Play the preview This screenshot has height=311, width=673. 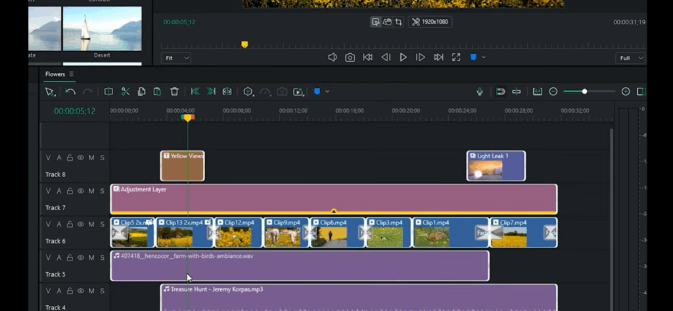(403, 57)
